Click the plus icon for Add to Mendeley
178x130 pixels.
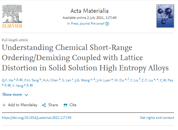tap(4, 105)
